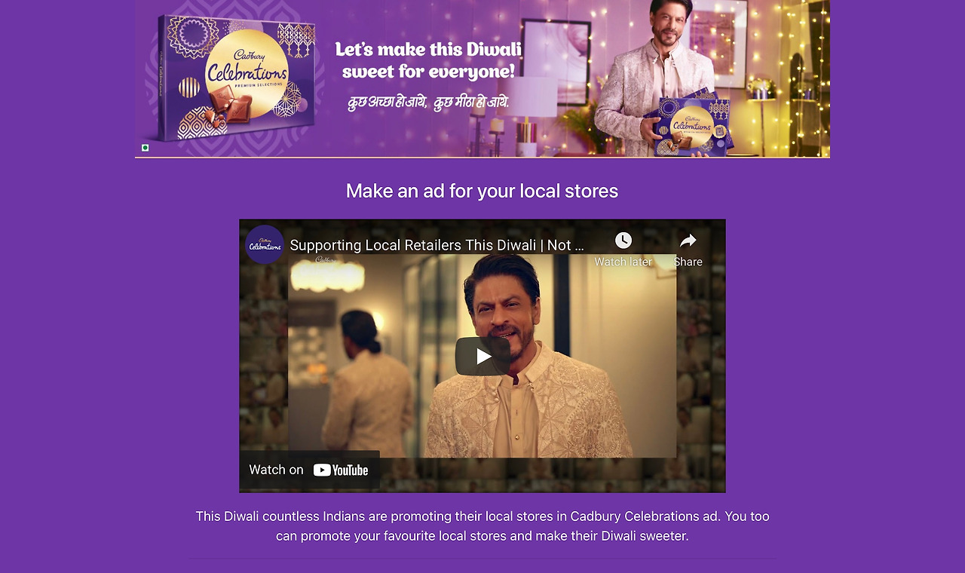This screenshot has width=965, height=573.
Task: Click the 'Watch on' text in the video
Action: (x=276, y=470)
